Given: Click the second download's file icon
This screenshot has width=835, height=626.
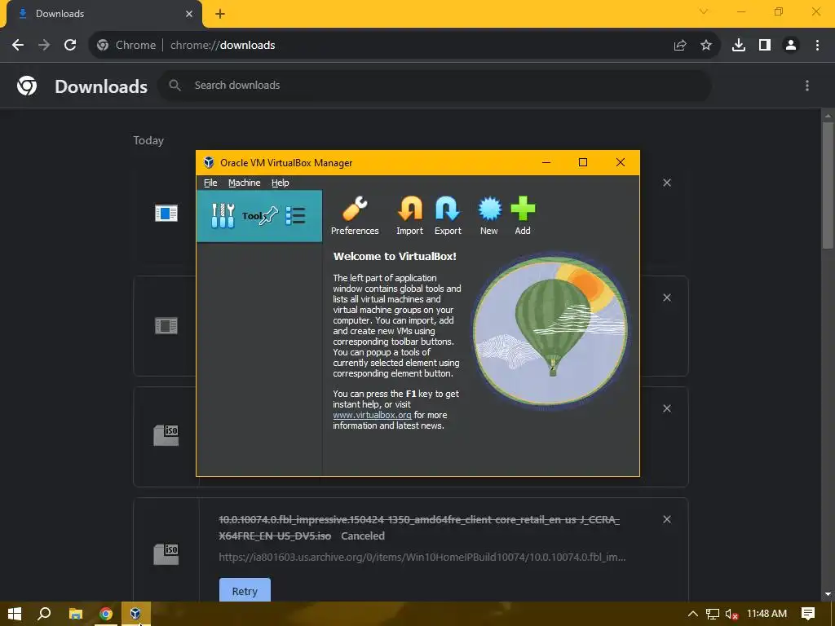Looking at the screenshot, I should [166, 326].
